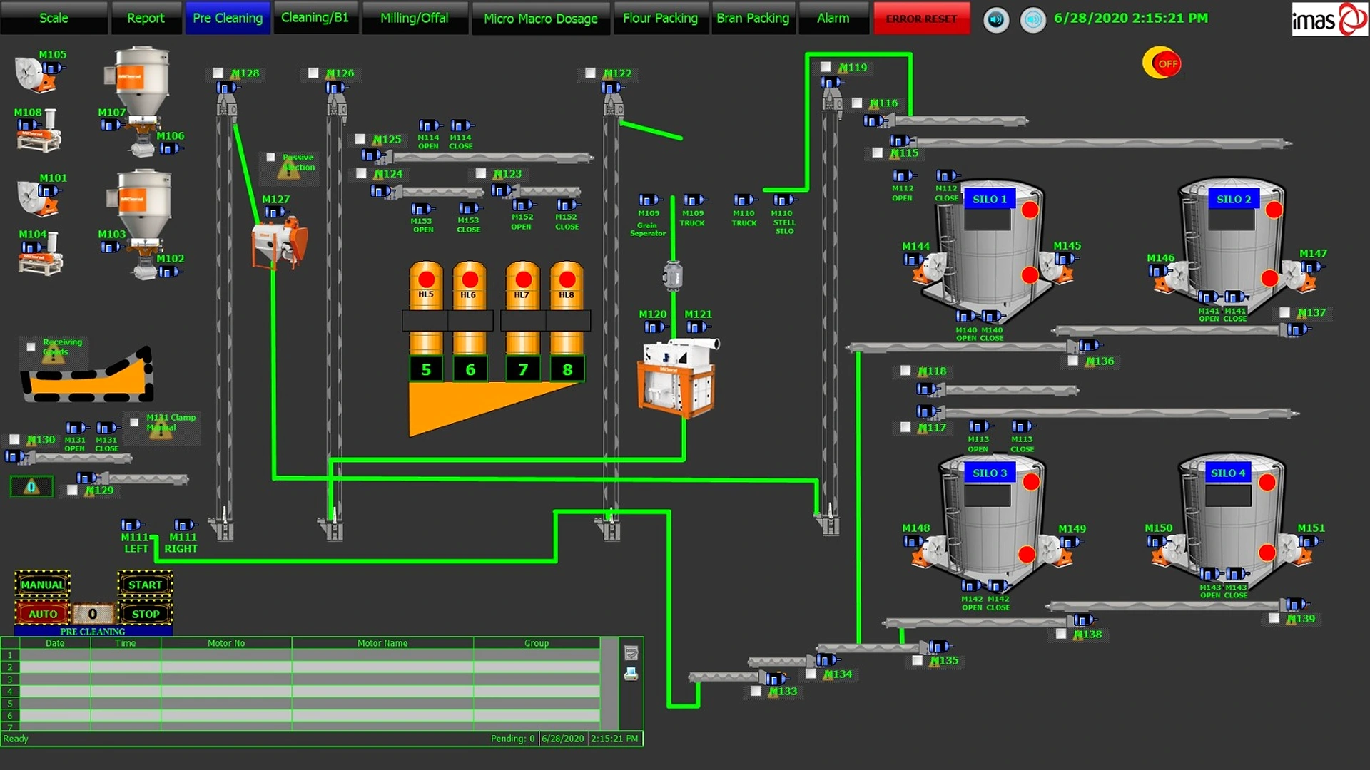Select the Receiving Goods conveyor icon
The image size is (1370, 770).
87,375
